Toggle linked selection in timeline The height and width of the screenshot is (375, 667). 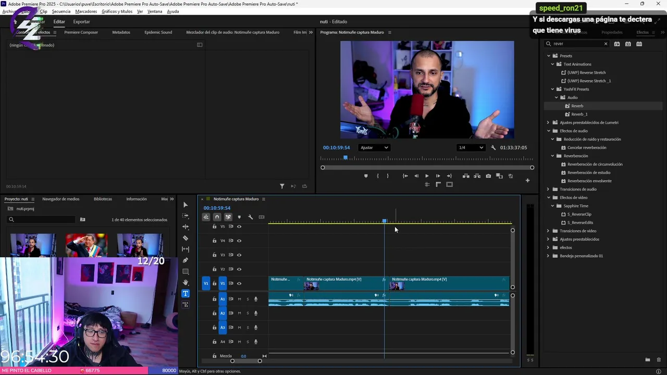coord(228,217)
